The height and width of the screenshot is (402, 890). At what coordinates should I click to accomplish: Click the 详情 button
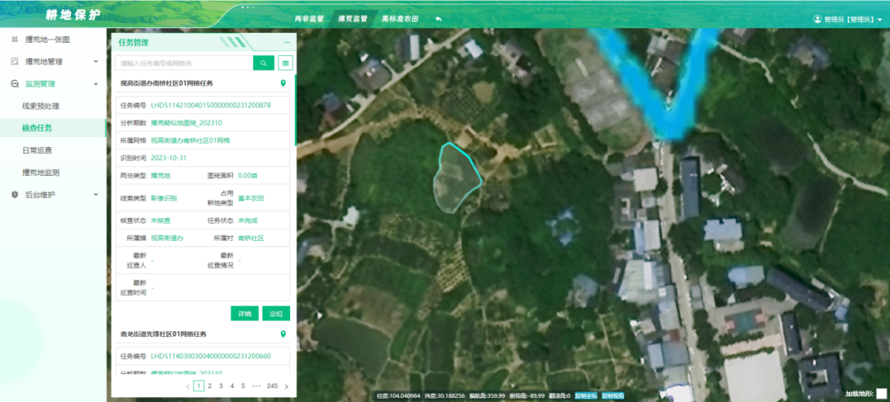244,313
